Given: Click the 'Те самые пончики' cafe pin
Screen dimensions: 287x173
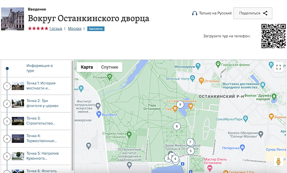Looking at the screenshot, I should (191, 106).
